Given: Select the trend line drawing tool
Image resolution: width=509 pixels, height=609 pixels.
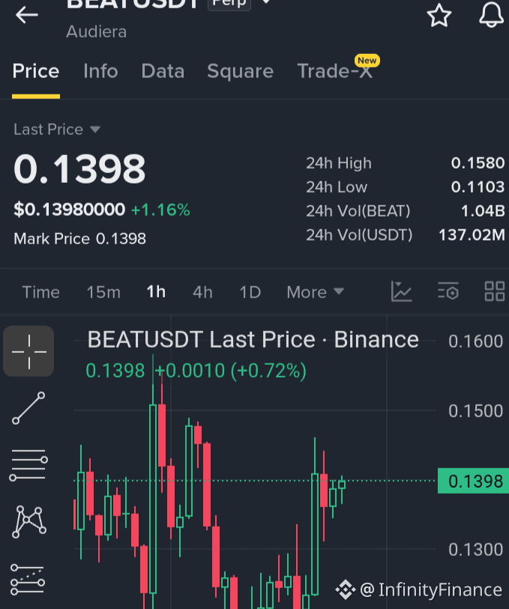Looking at the screenshot, I should coord(28,407).
